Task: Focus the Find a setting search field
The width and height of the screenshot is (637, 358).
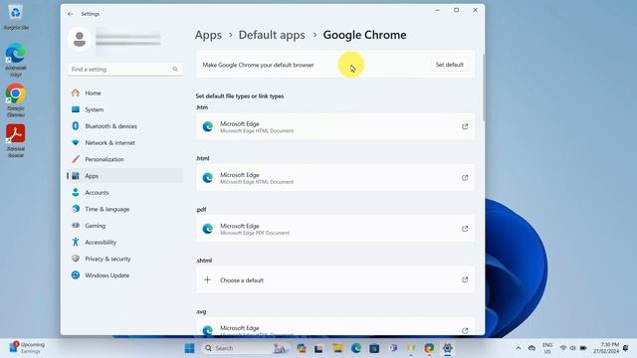Action: tap(125, 70)
